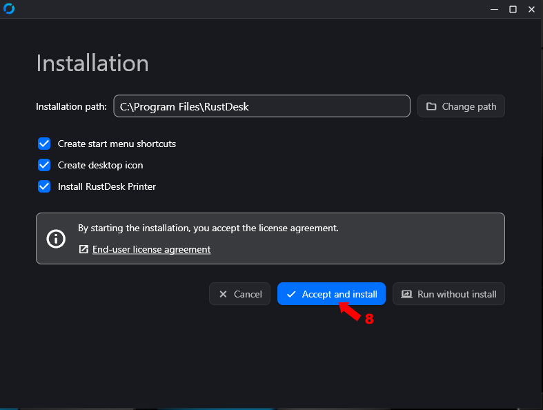Image resolution: width=543 pixels, height=410 pixels.
Task: Click the X icon on Cancel button
Action: (223, 294)
